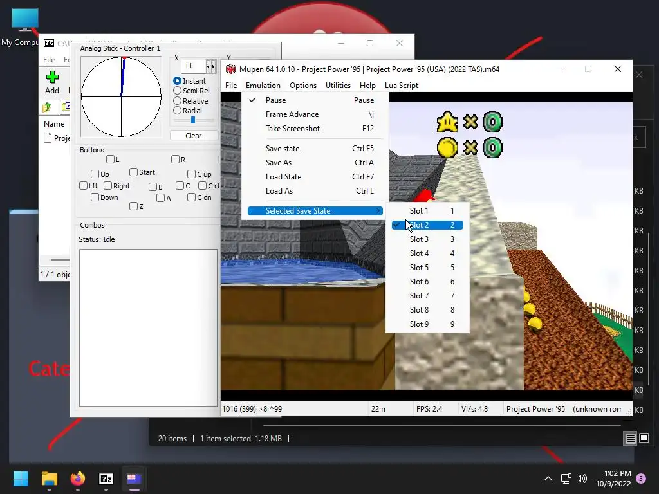Open the Emulation menu
Screen dimensions: 659x494
pyautogui.click(x=263, y=86)
